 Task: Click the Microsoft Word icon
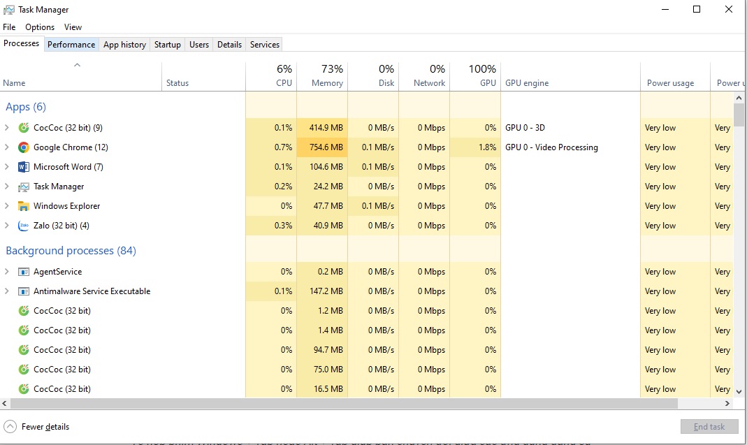(x=24, y=167)
